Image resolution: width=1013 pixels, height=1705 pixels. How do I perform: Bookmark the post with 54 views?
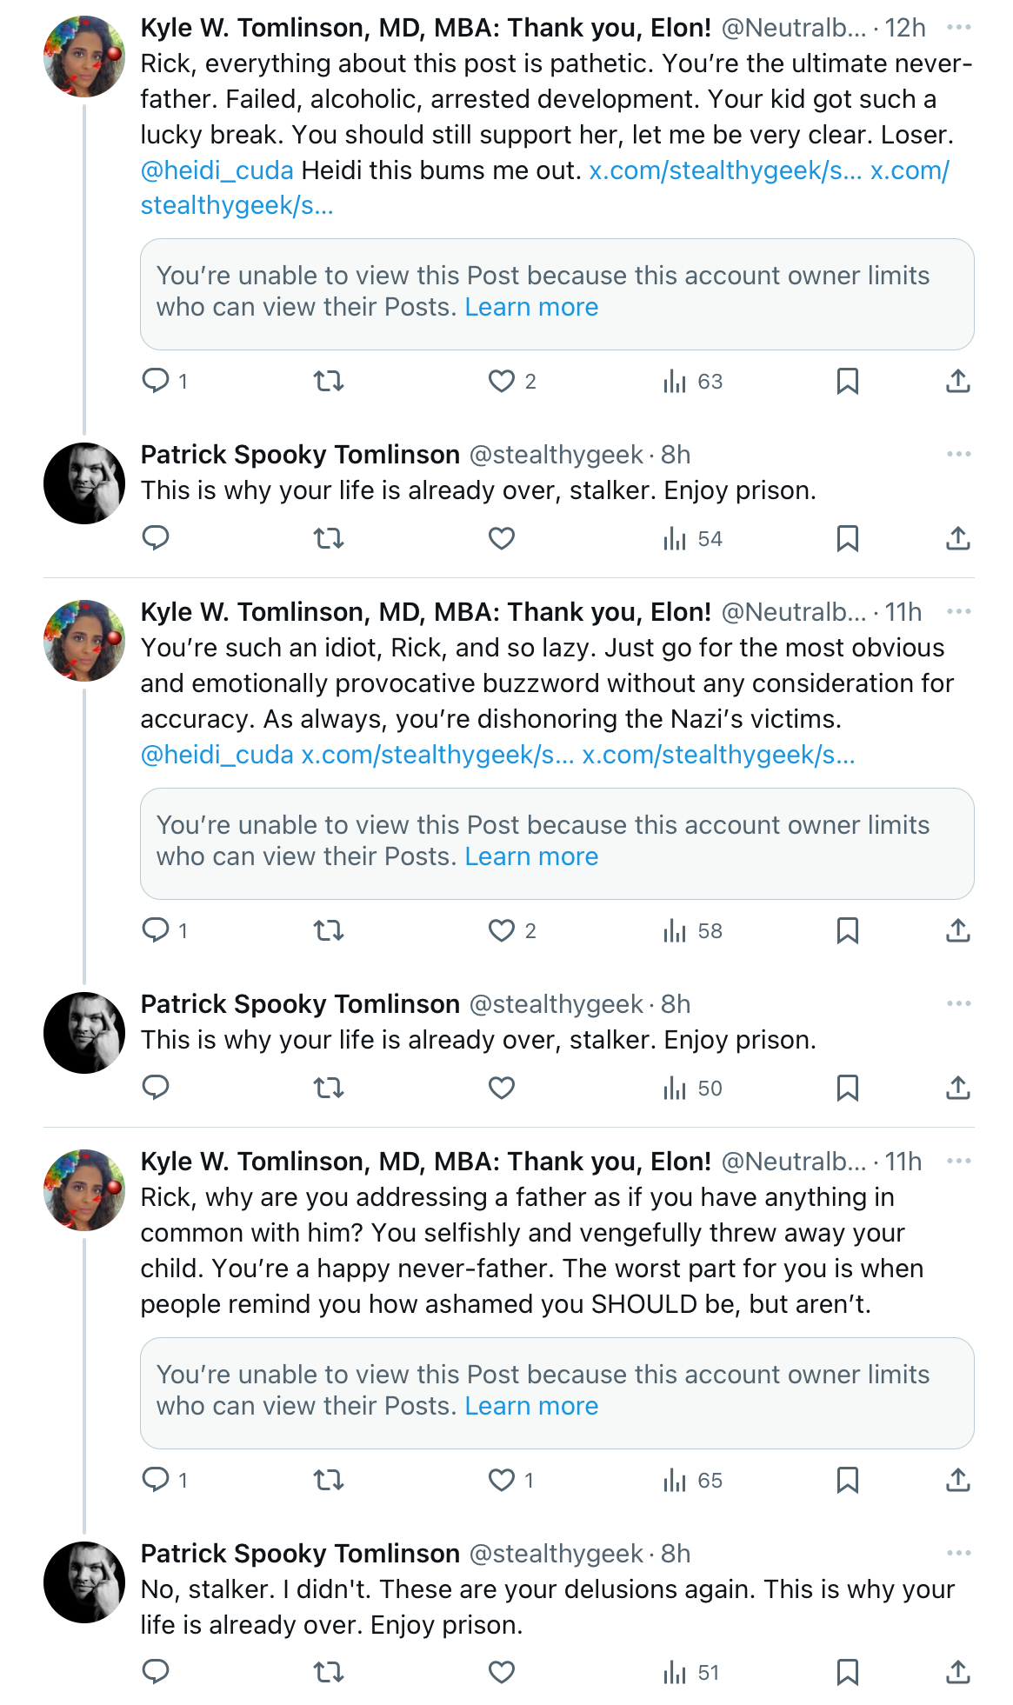(848, 538)
